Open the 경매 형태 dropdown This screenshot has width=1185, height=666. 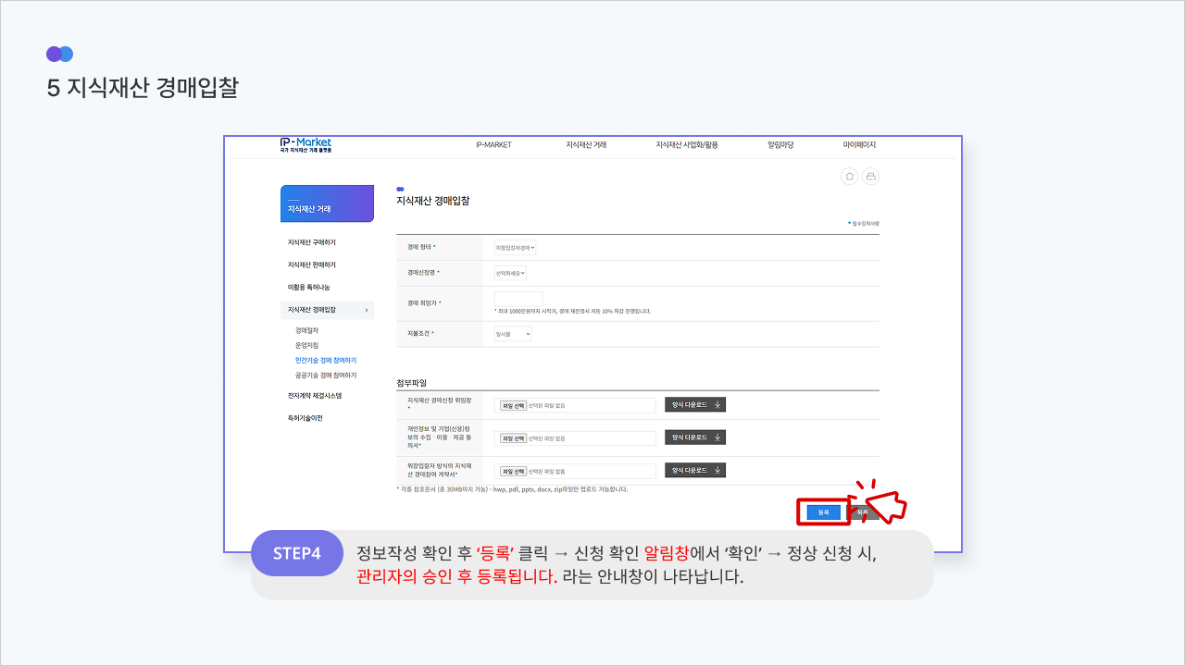tap(515, 248)
